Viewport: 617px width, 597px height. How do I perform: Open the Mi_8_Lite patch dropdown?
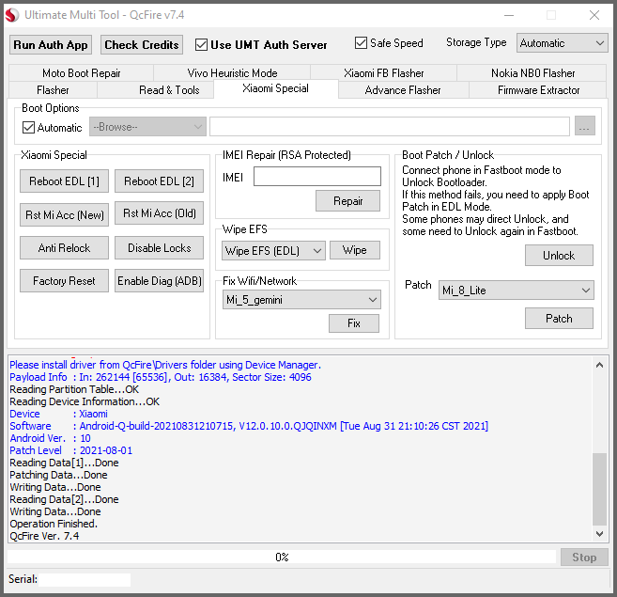click(516, 291)
